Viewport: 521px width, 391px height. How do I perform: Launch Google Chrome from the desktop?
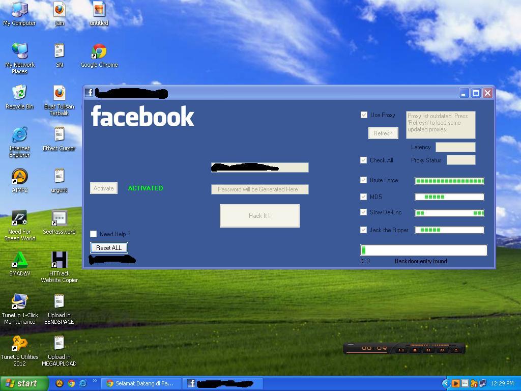(x=99, y=55)
